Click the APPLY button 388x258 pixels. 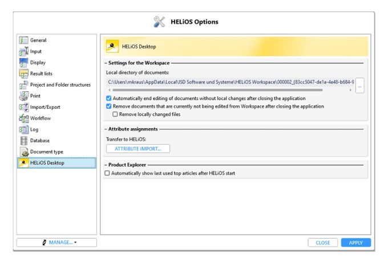[356, 243]
